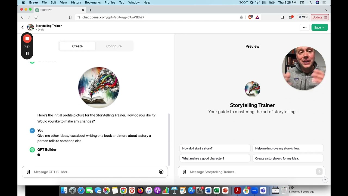Open the more options ellipsis menu

click(x=304, y=27)
